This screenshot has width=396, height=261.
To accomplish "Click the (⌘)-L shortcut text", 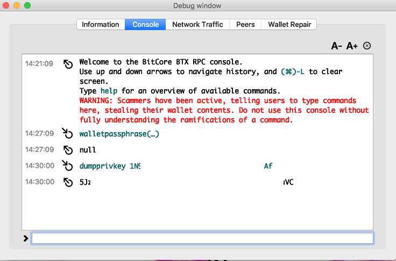I will click(x=293, y=71).
